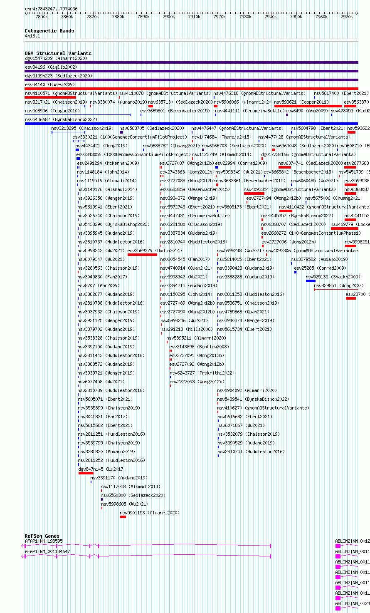Select the nsv4106270 gnomAD variant label
370x613 pixels.
tap(263, 408)
